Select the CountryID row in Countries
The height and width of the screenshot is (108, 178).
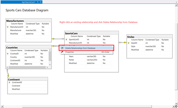[27, 54]
